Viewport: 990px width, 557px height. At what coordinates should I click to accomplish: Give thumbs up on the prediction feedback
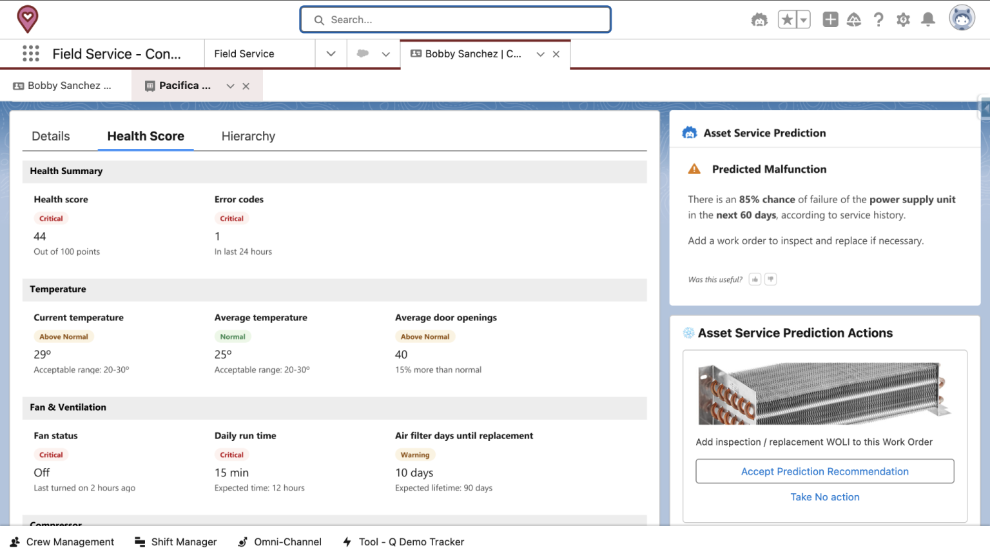click(755, 278)
